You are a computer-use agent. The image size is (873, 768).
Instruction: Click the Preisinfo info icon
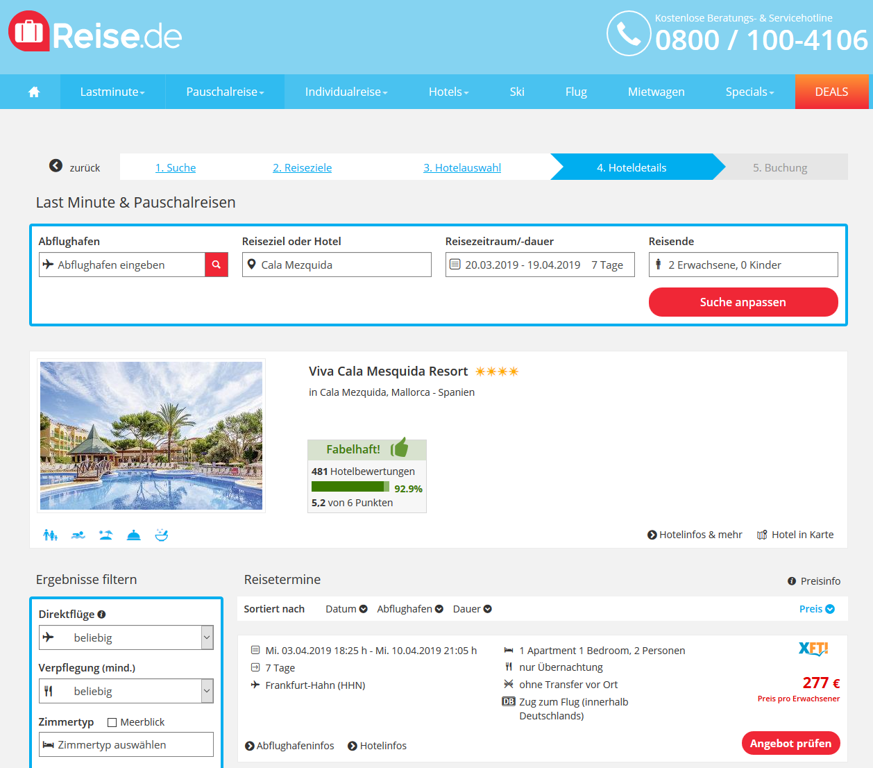792,581
